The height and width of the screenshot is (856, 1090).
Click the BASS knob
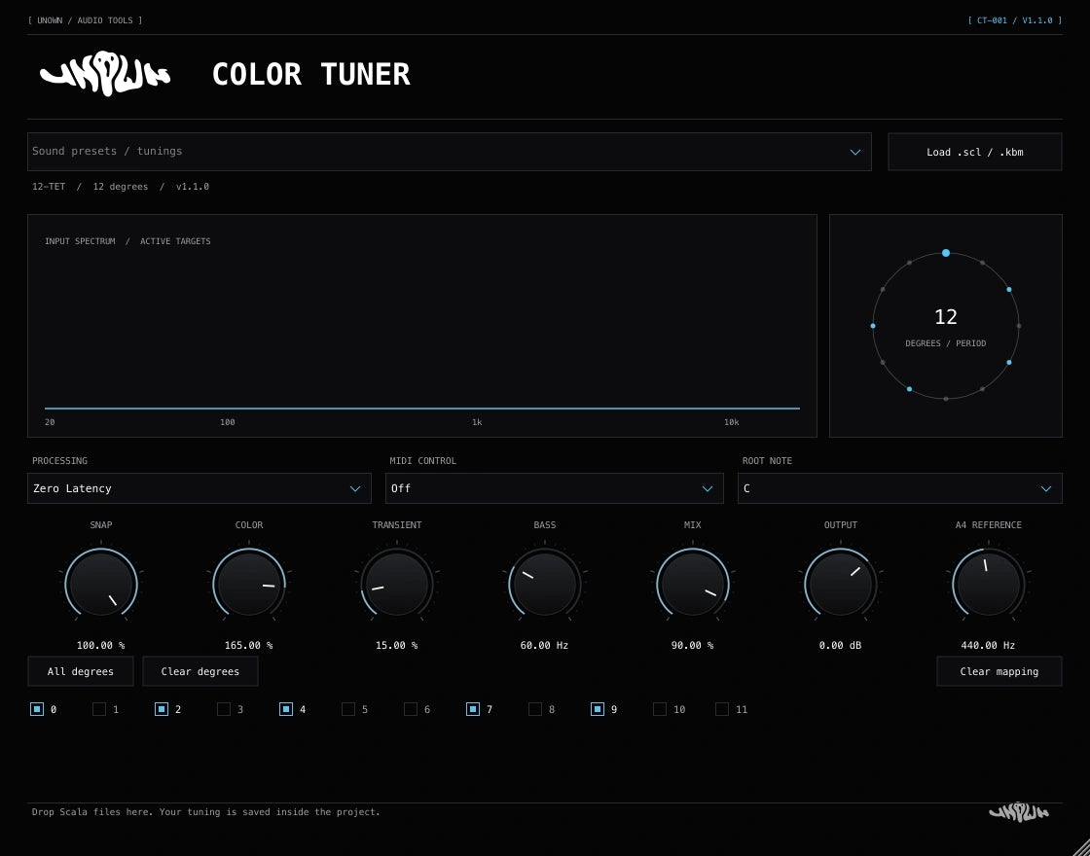pos(544,584)
